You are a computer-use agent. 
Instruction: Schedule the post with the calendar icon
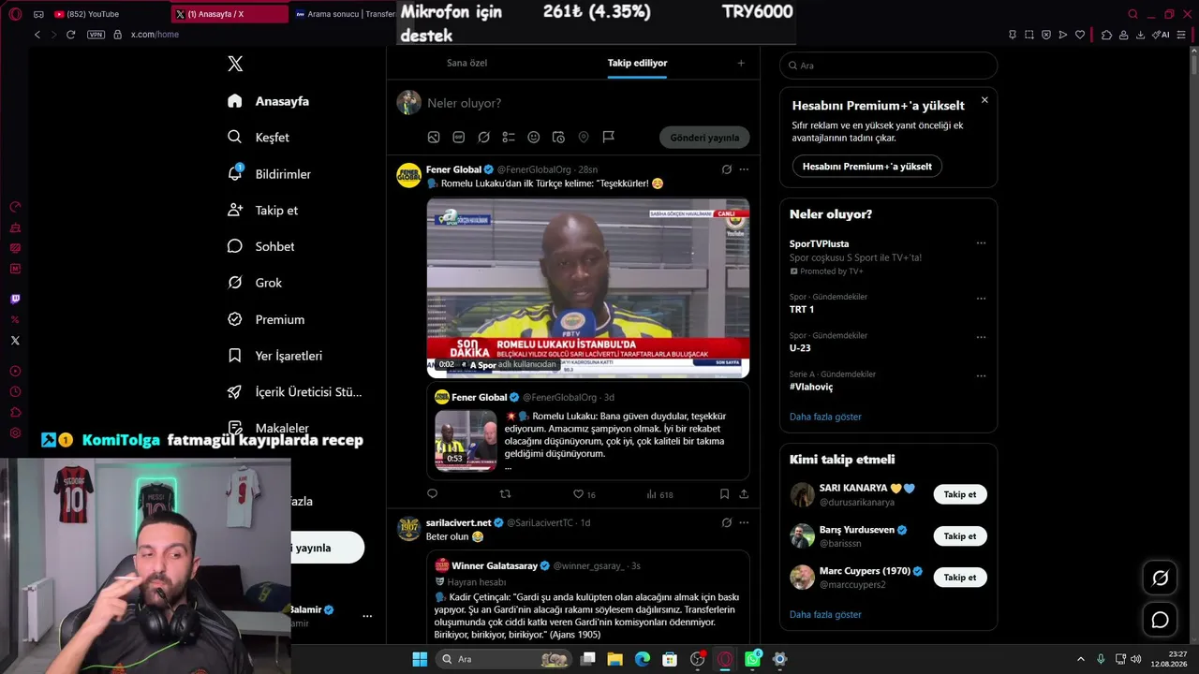coord(558,137)
